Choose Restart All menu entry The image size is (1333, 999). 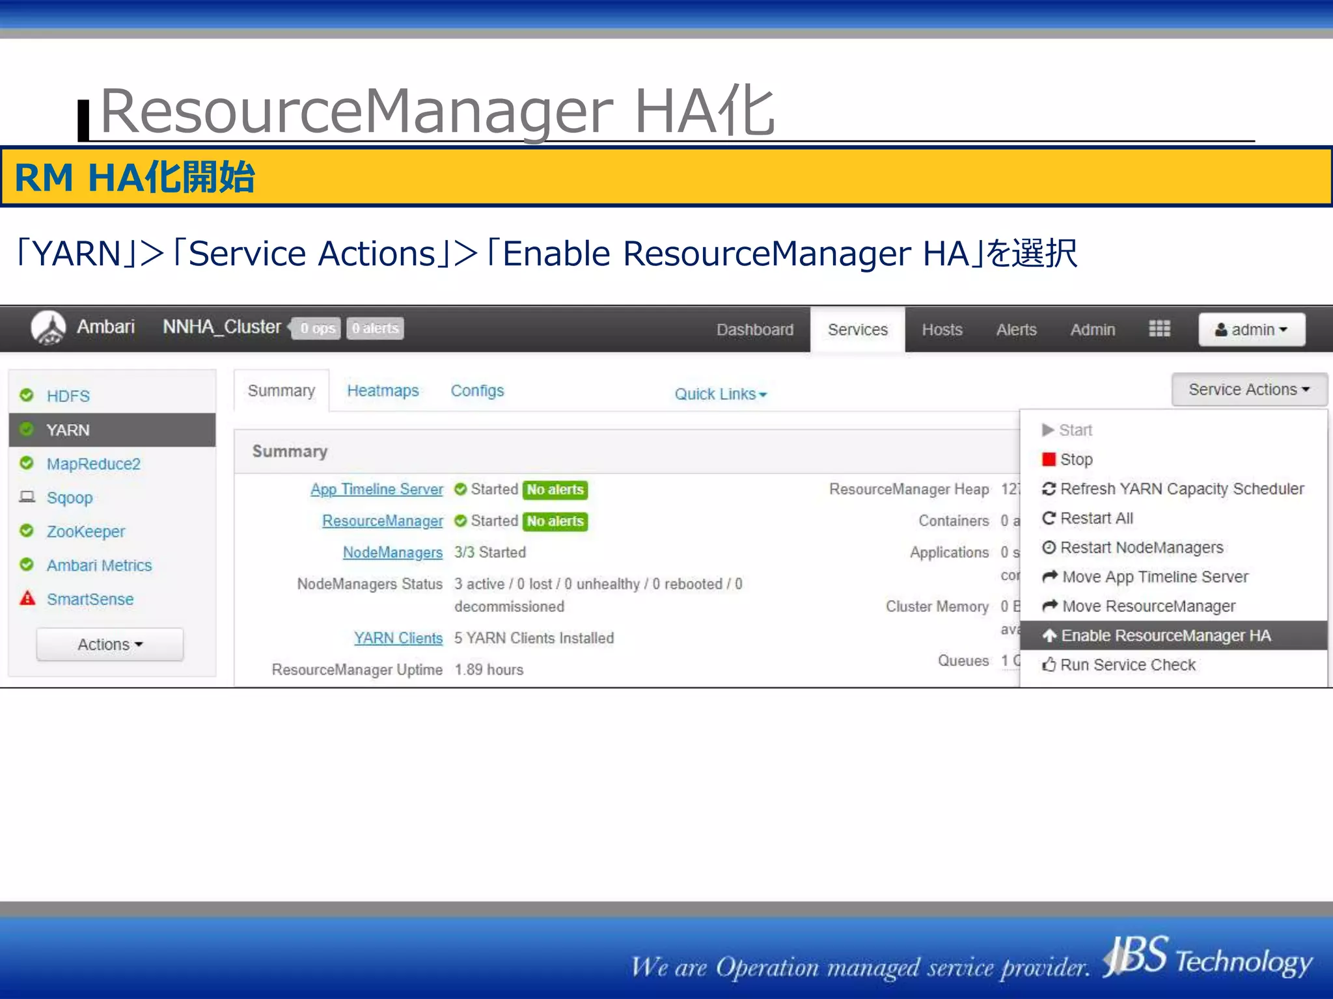(x=1174, y=518)
